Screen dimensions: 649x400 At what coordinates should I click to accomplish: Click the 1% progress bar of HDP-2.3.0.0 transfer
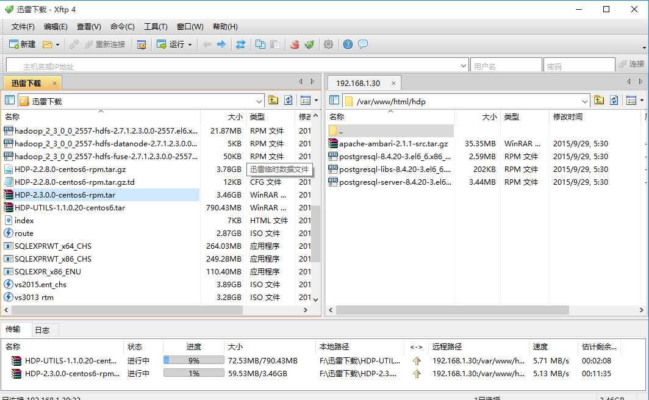point(194,373)
